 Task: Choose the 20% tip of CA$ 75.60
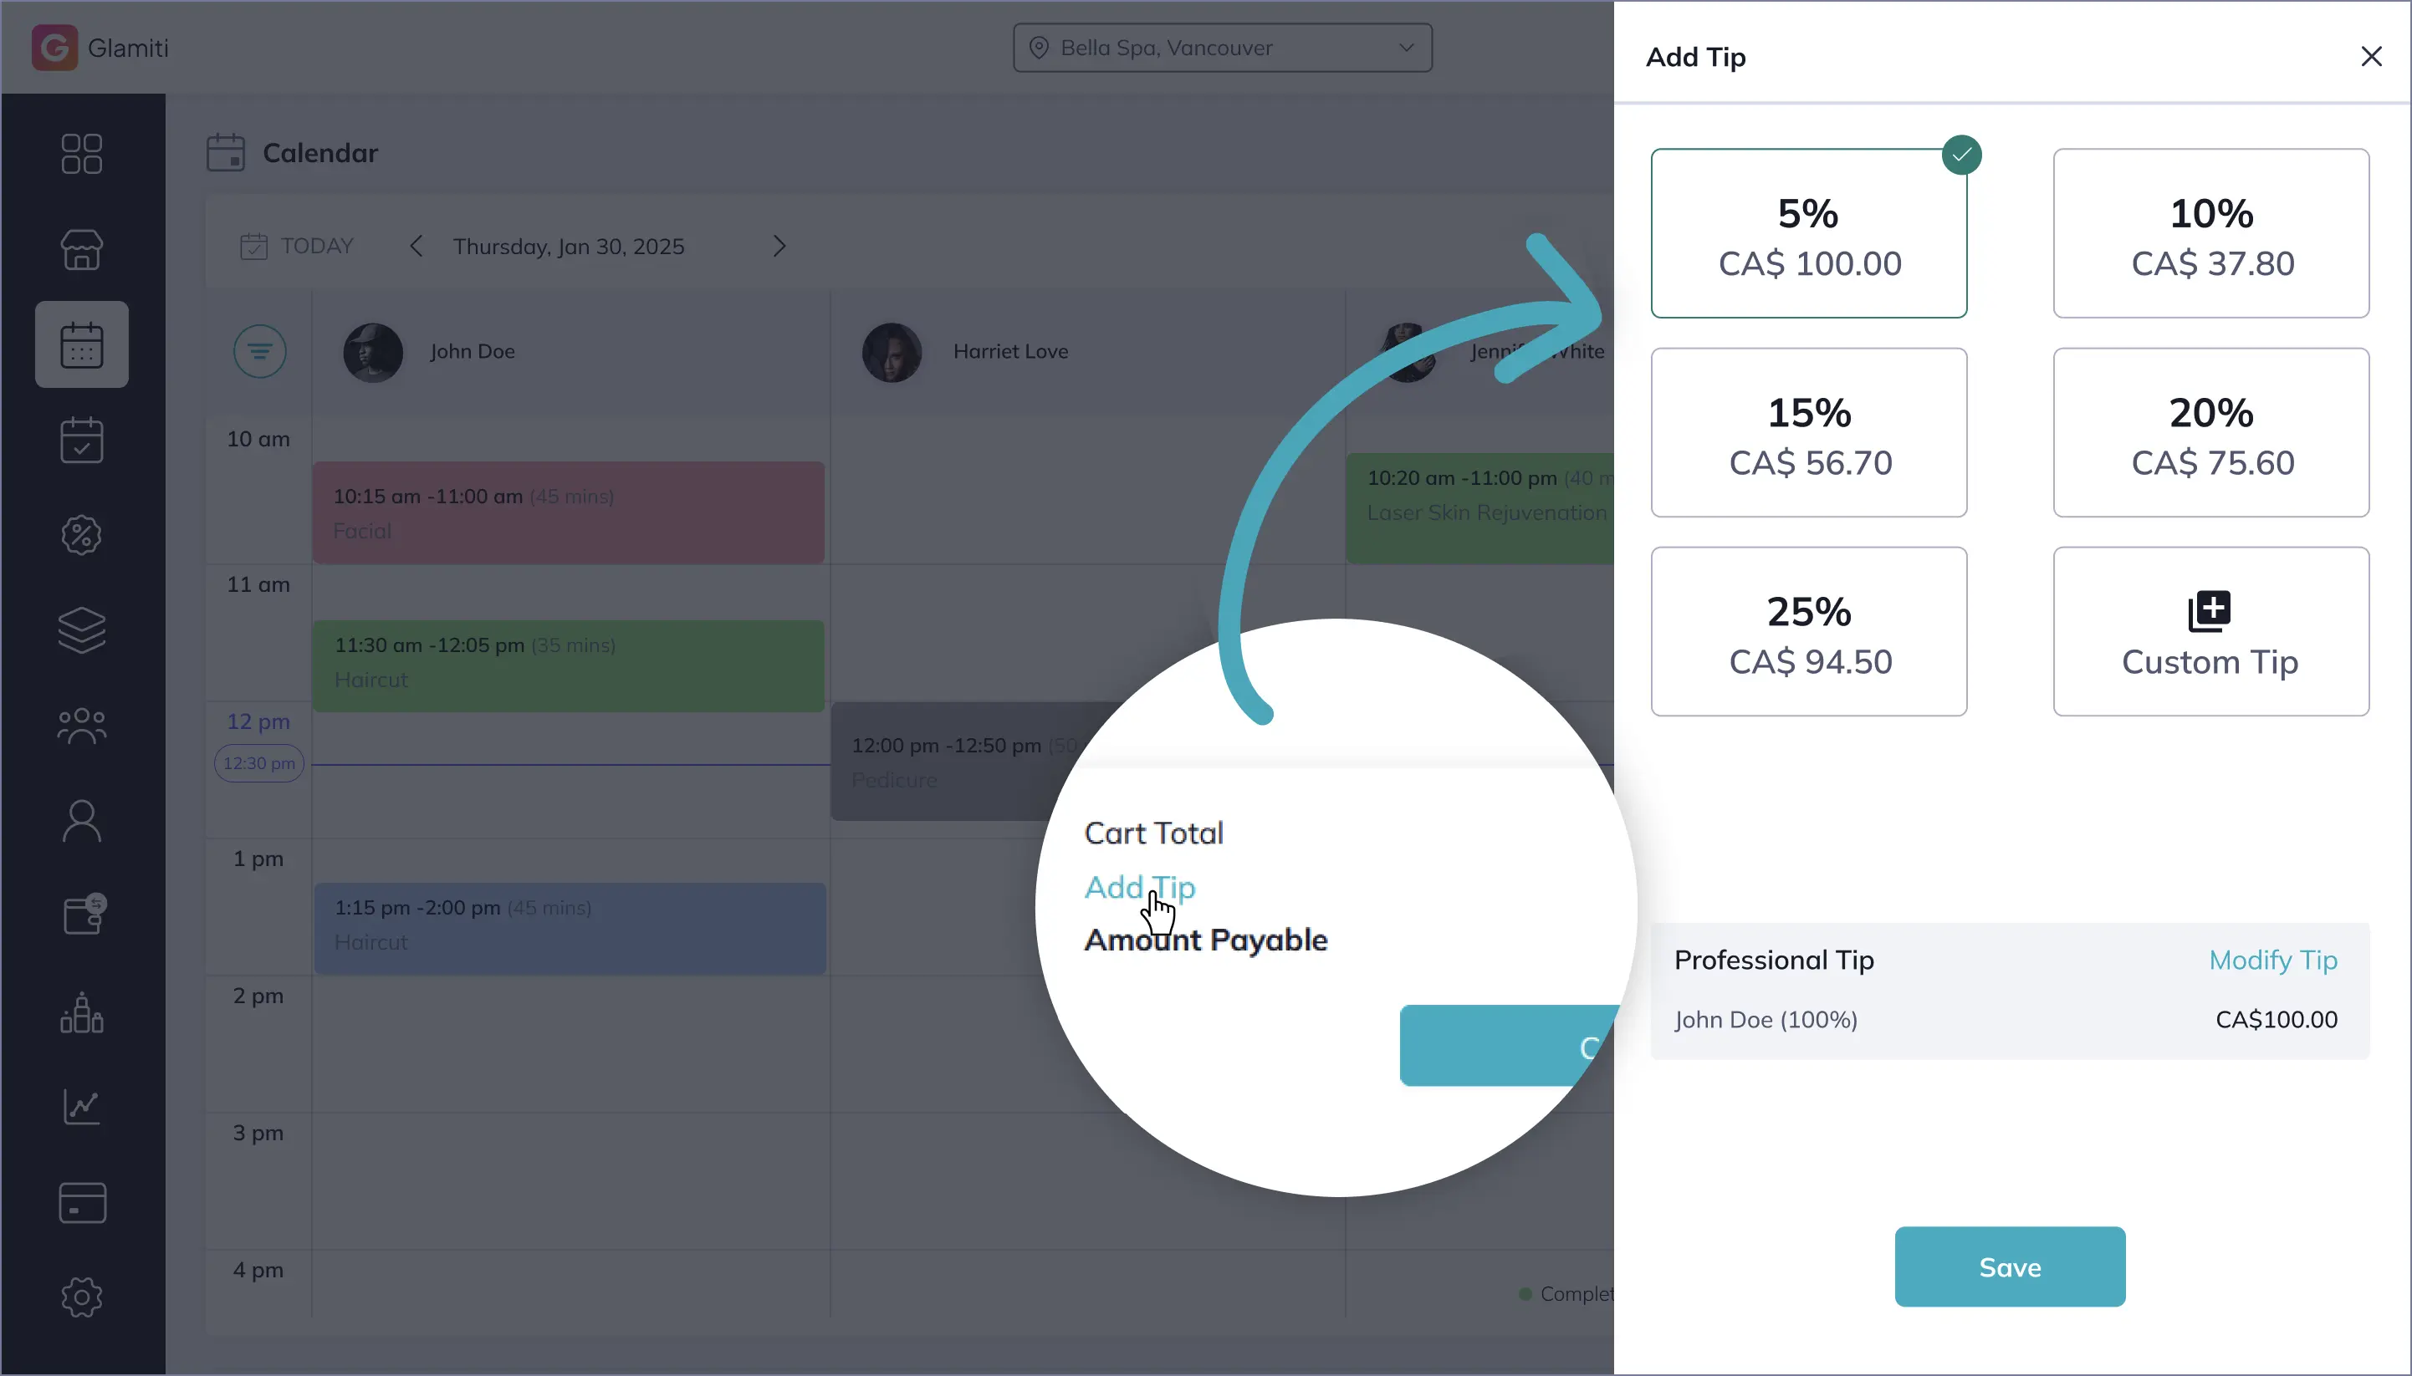(x=2210, y=433)
